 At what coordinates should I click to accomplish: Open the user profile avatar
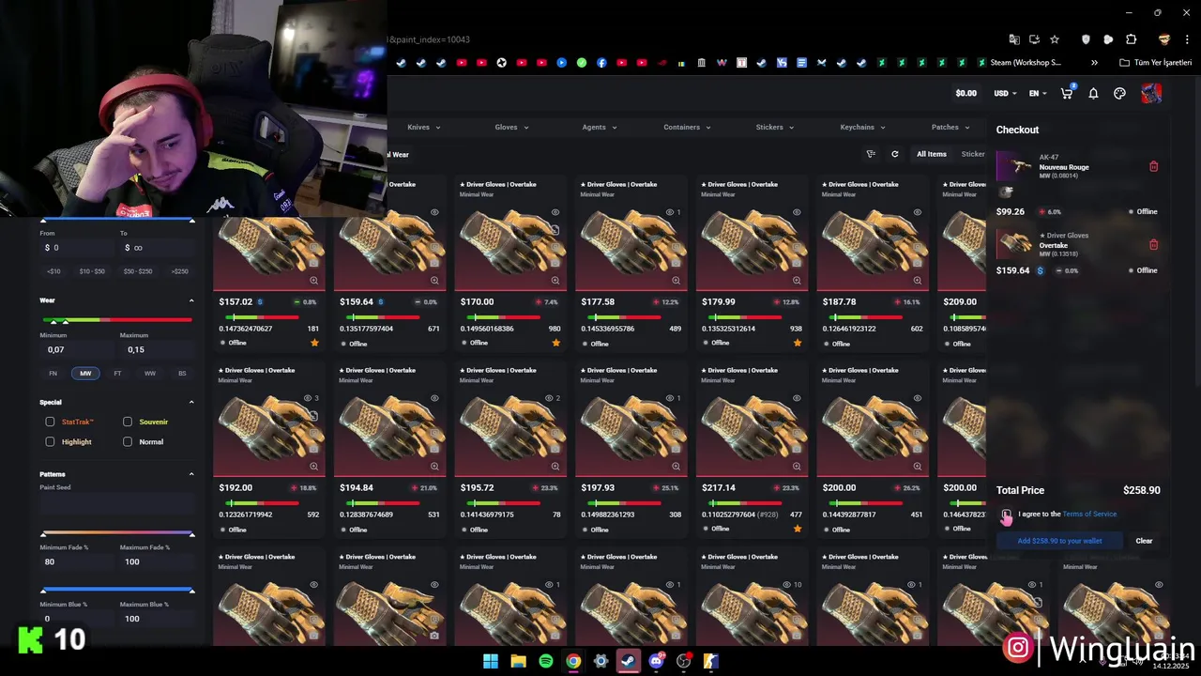click(x=1151, y=93)
